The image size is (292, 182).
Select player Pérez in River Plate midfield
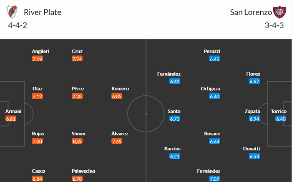click(78, 89)
